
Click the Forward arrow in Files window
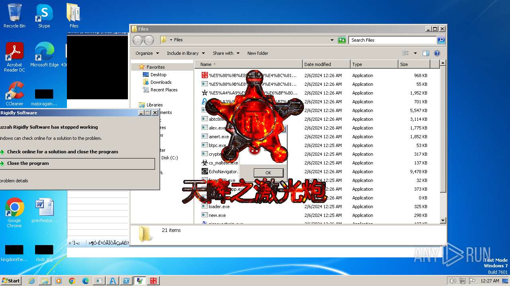tap(149, 40)
